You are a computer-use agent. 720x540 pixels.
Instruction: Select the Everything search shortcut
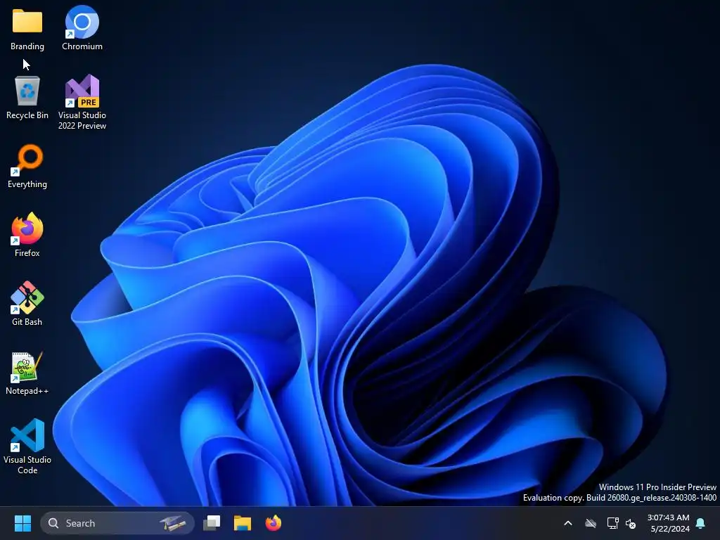pyautogui.click(x=27, y=167)
